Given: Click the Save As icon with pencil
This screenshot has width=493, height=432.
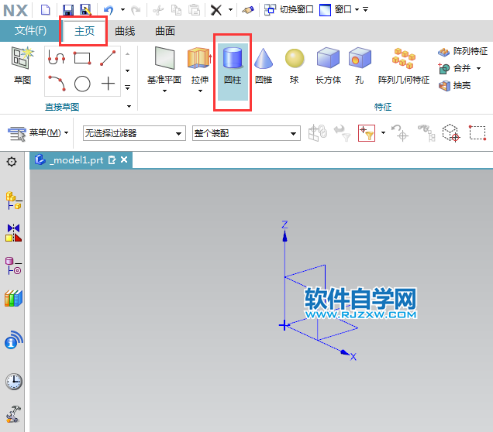Looking at the screenshot, I should (85, 10).
